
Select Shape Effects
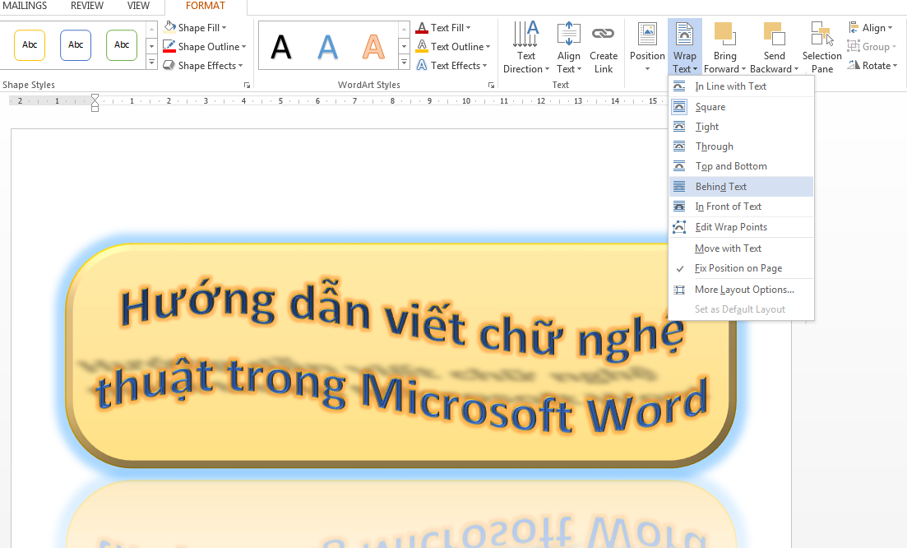[x=203, y=65]
